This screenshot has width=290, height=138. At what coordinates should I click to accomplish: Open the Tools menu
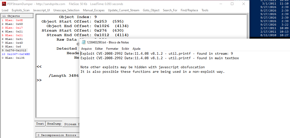(x=205, y=10)
